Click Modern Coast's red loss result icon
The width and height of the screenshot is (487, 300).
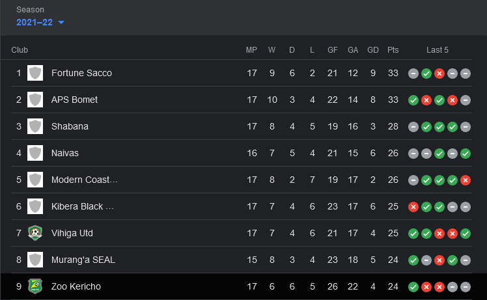(x=466, y=180)
